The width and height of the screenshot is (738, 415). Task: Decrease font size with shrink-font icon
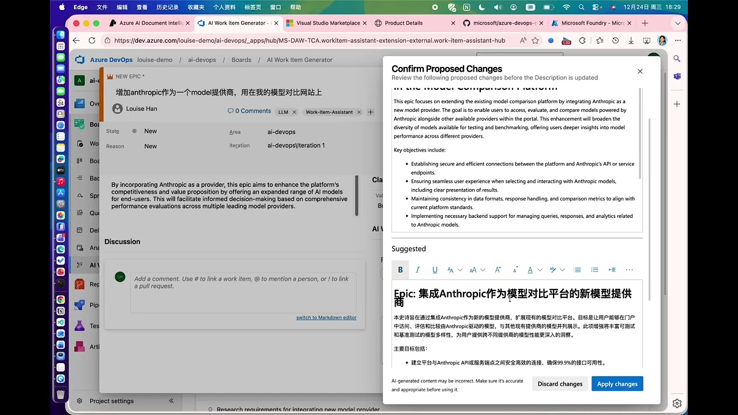[515, 270]
